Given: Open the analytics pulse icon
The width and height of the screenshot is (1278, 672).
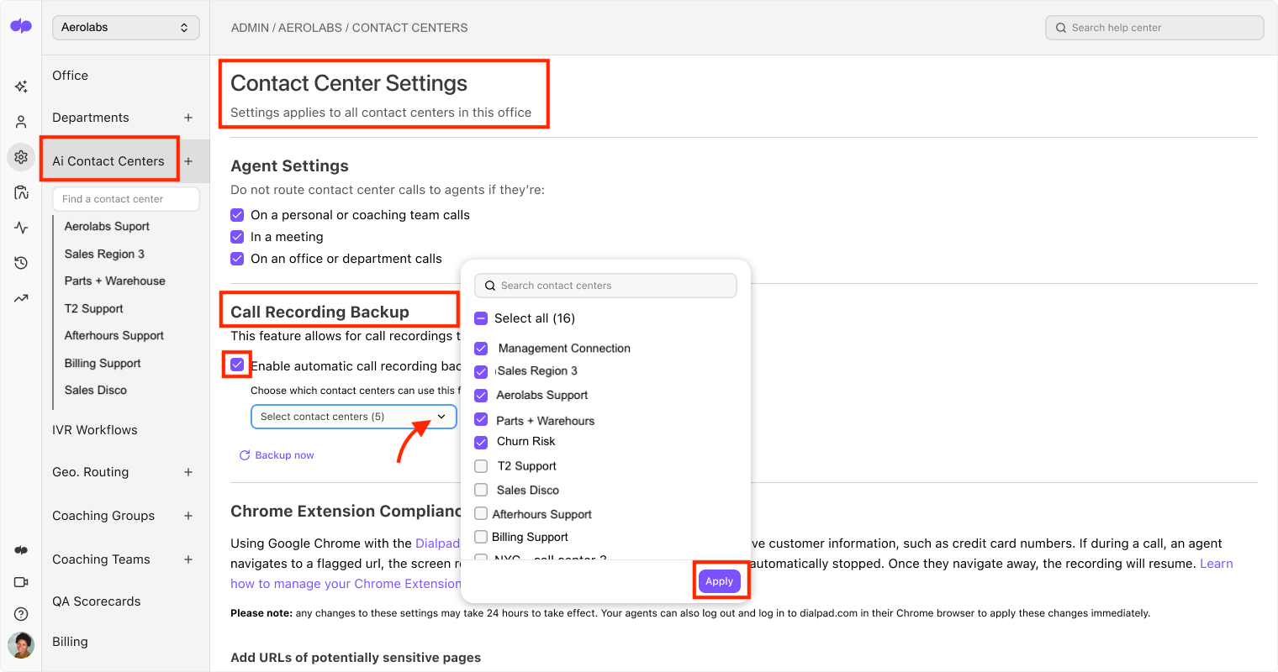Looking at the screenshot, I should [21, 228].
